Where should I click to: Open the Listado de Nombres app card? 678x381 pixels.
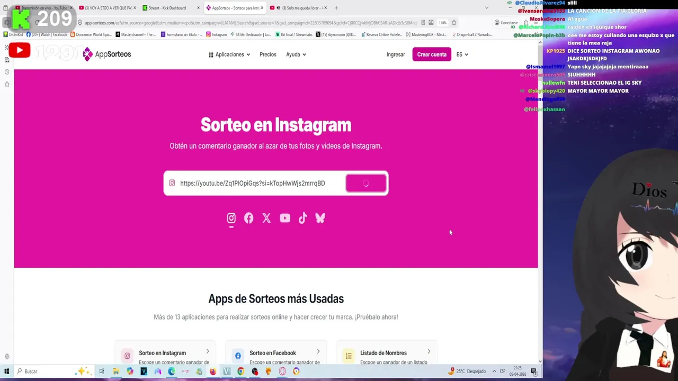pos(387,353)
